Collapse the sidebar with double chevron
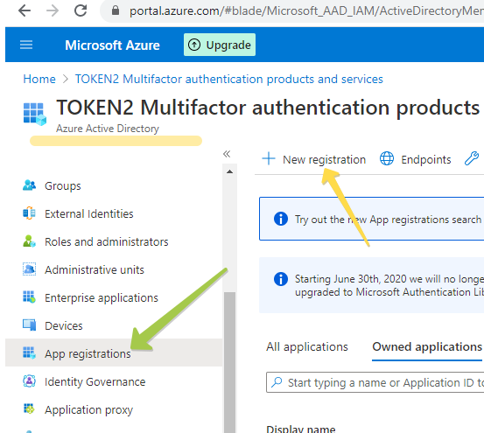This screenshot has height=433, width=484. pyautogui.click(x=227, y=154)
